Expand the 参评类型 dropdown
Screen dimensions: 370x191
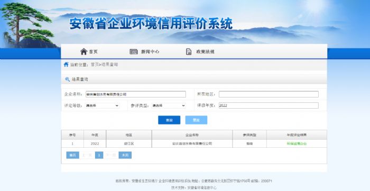click(x=169, y=106)
